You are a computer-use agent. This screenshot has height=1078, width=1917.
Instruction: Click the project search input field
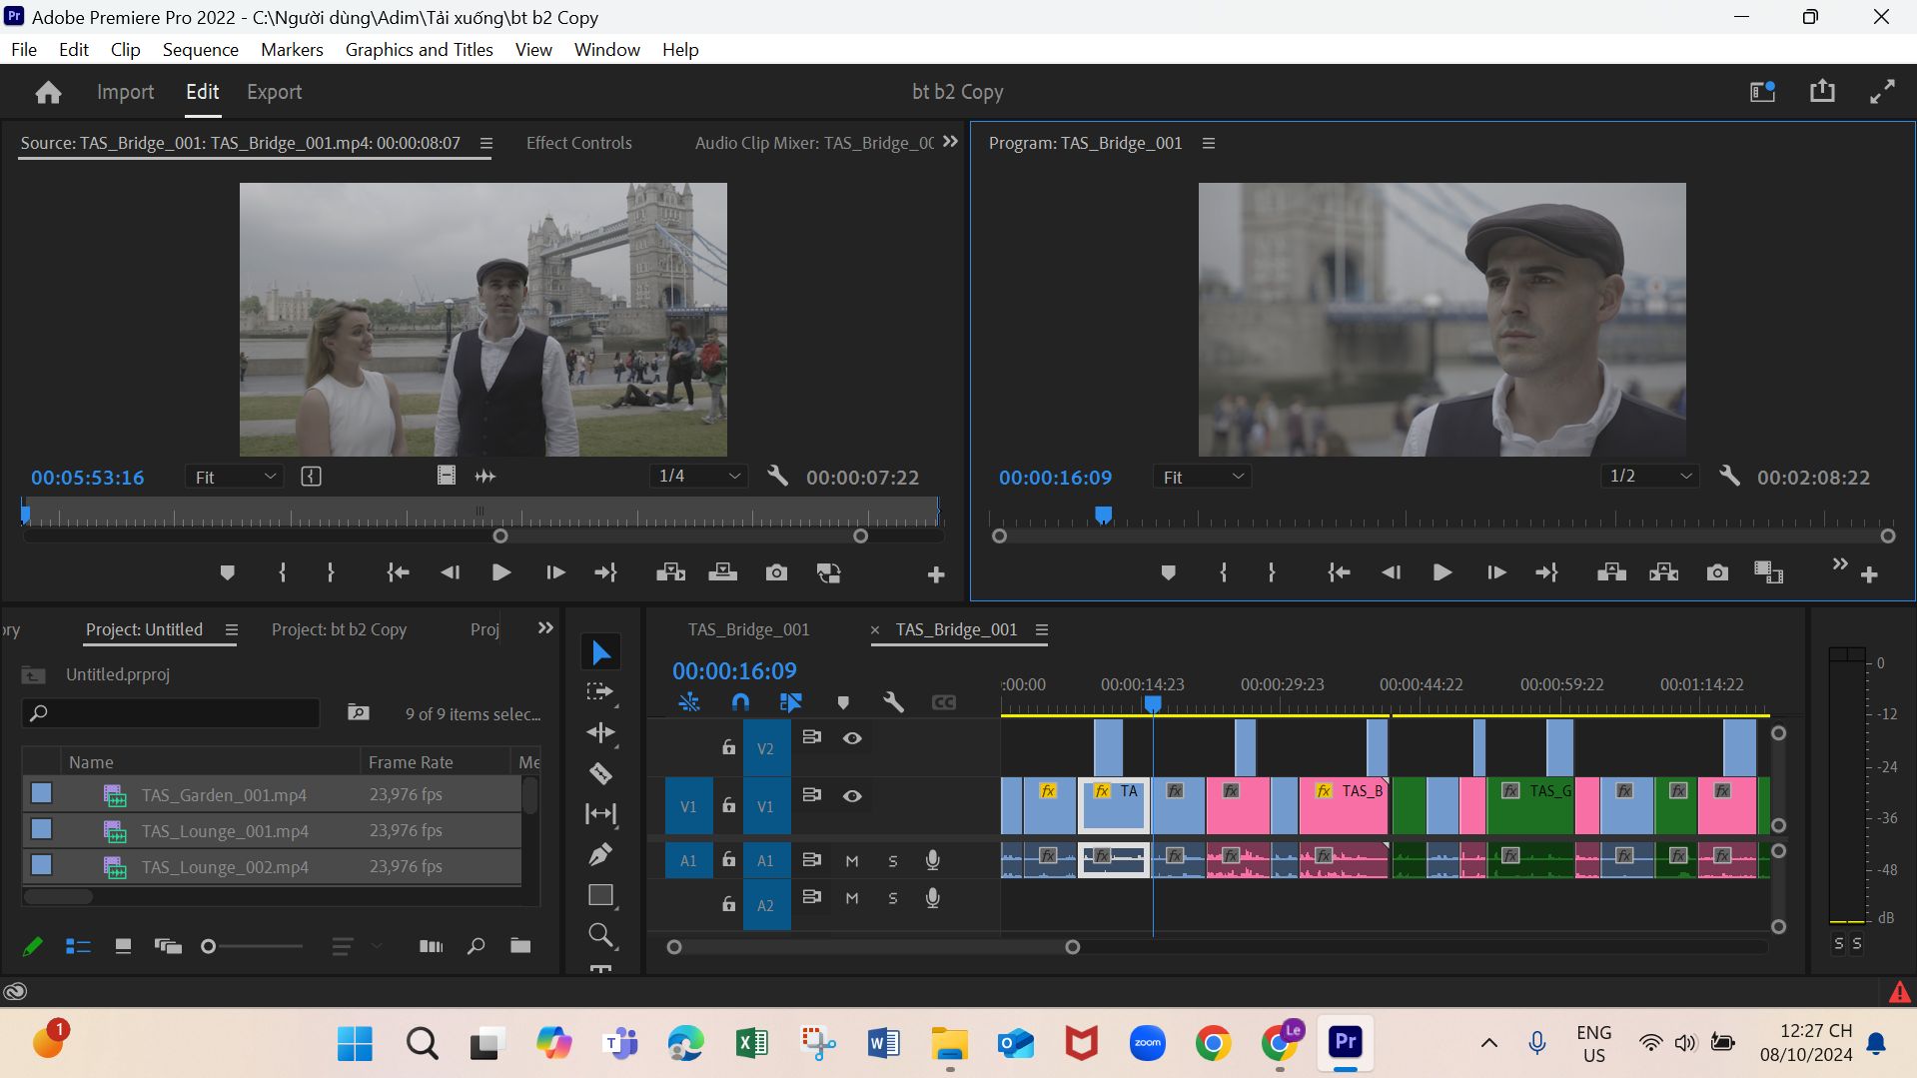pos(171,713)
